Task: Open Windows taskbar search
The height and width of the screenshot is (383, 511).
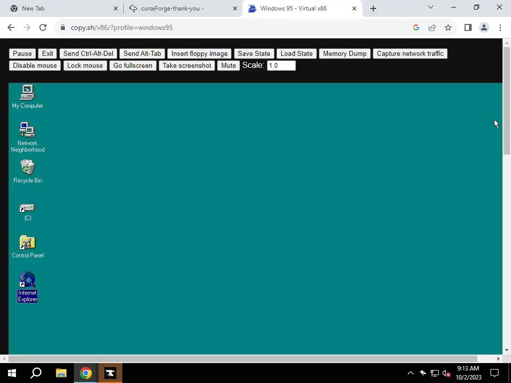Action: click(x=36, y=373)
